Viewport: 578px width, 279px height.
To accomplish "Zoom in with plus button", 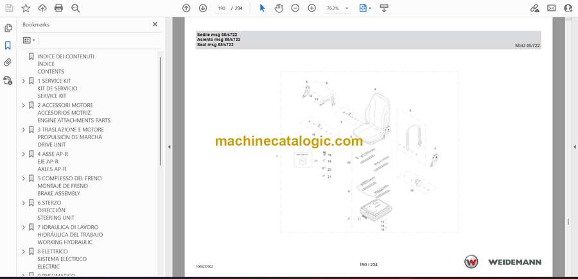I will click(312, 8).
